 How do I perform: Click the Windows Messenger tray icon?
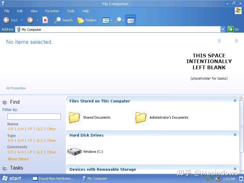click(217, 178)
